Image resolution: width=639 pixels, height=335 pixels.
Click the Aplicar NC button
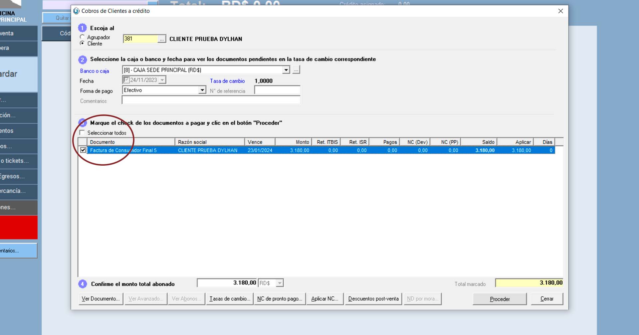tap(324, 299)
